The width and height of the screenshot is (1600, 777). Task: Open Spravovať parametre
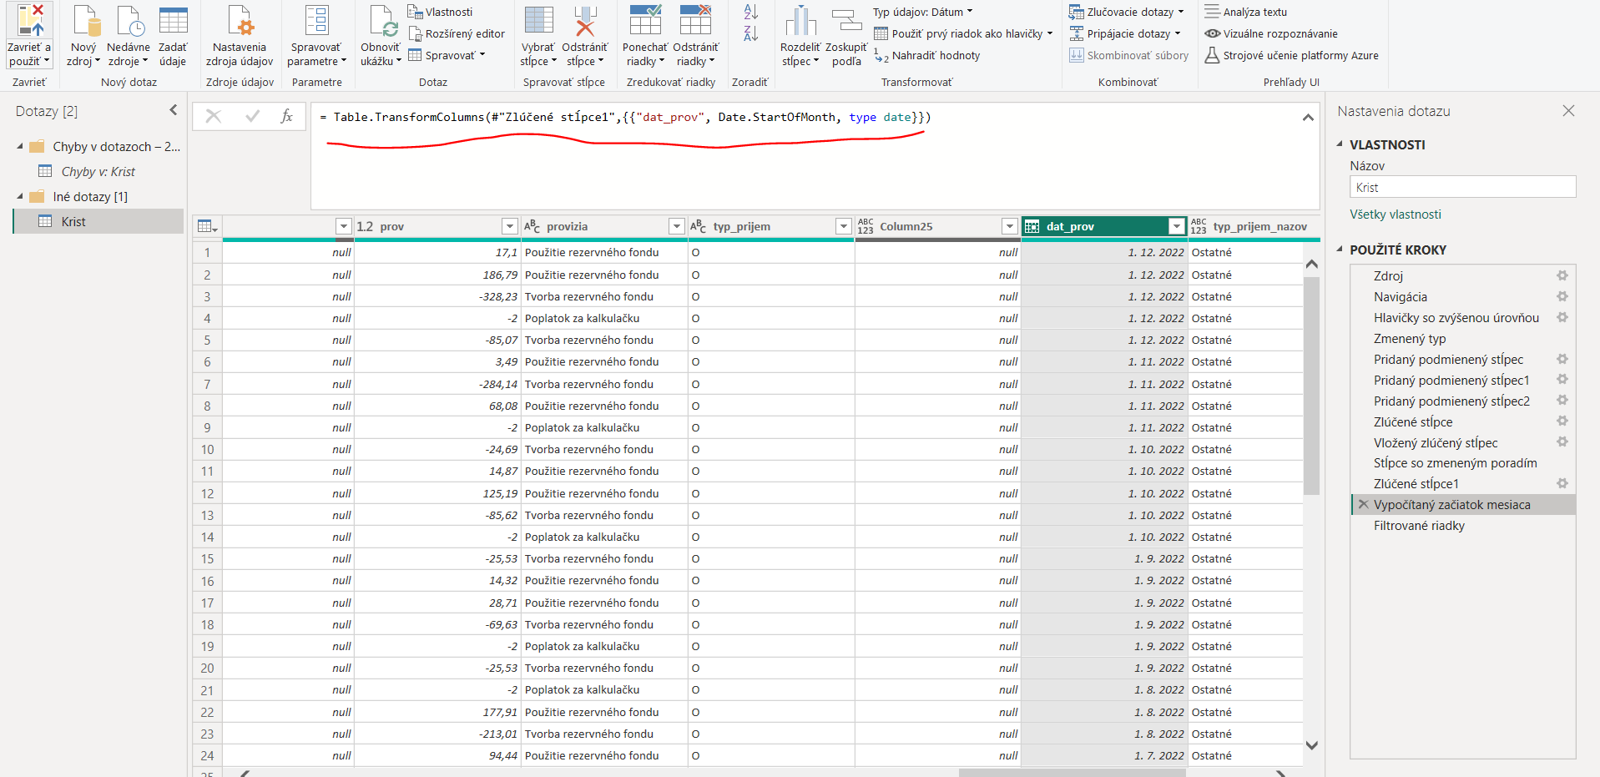[x=316, y=20]
